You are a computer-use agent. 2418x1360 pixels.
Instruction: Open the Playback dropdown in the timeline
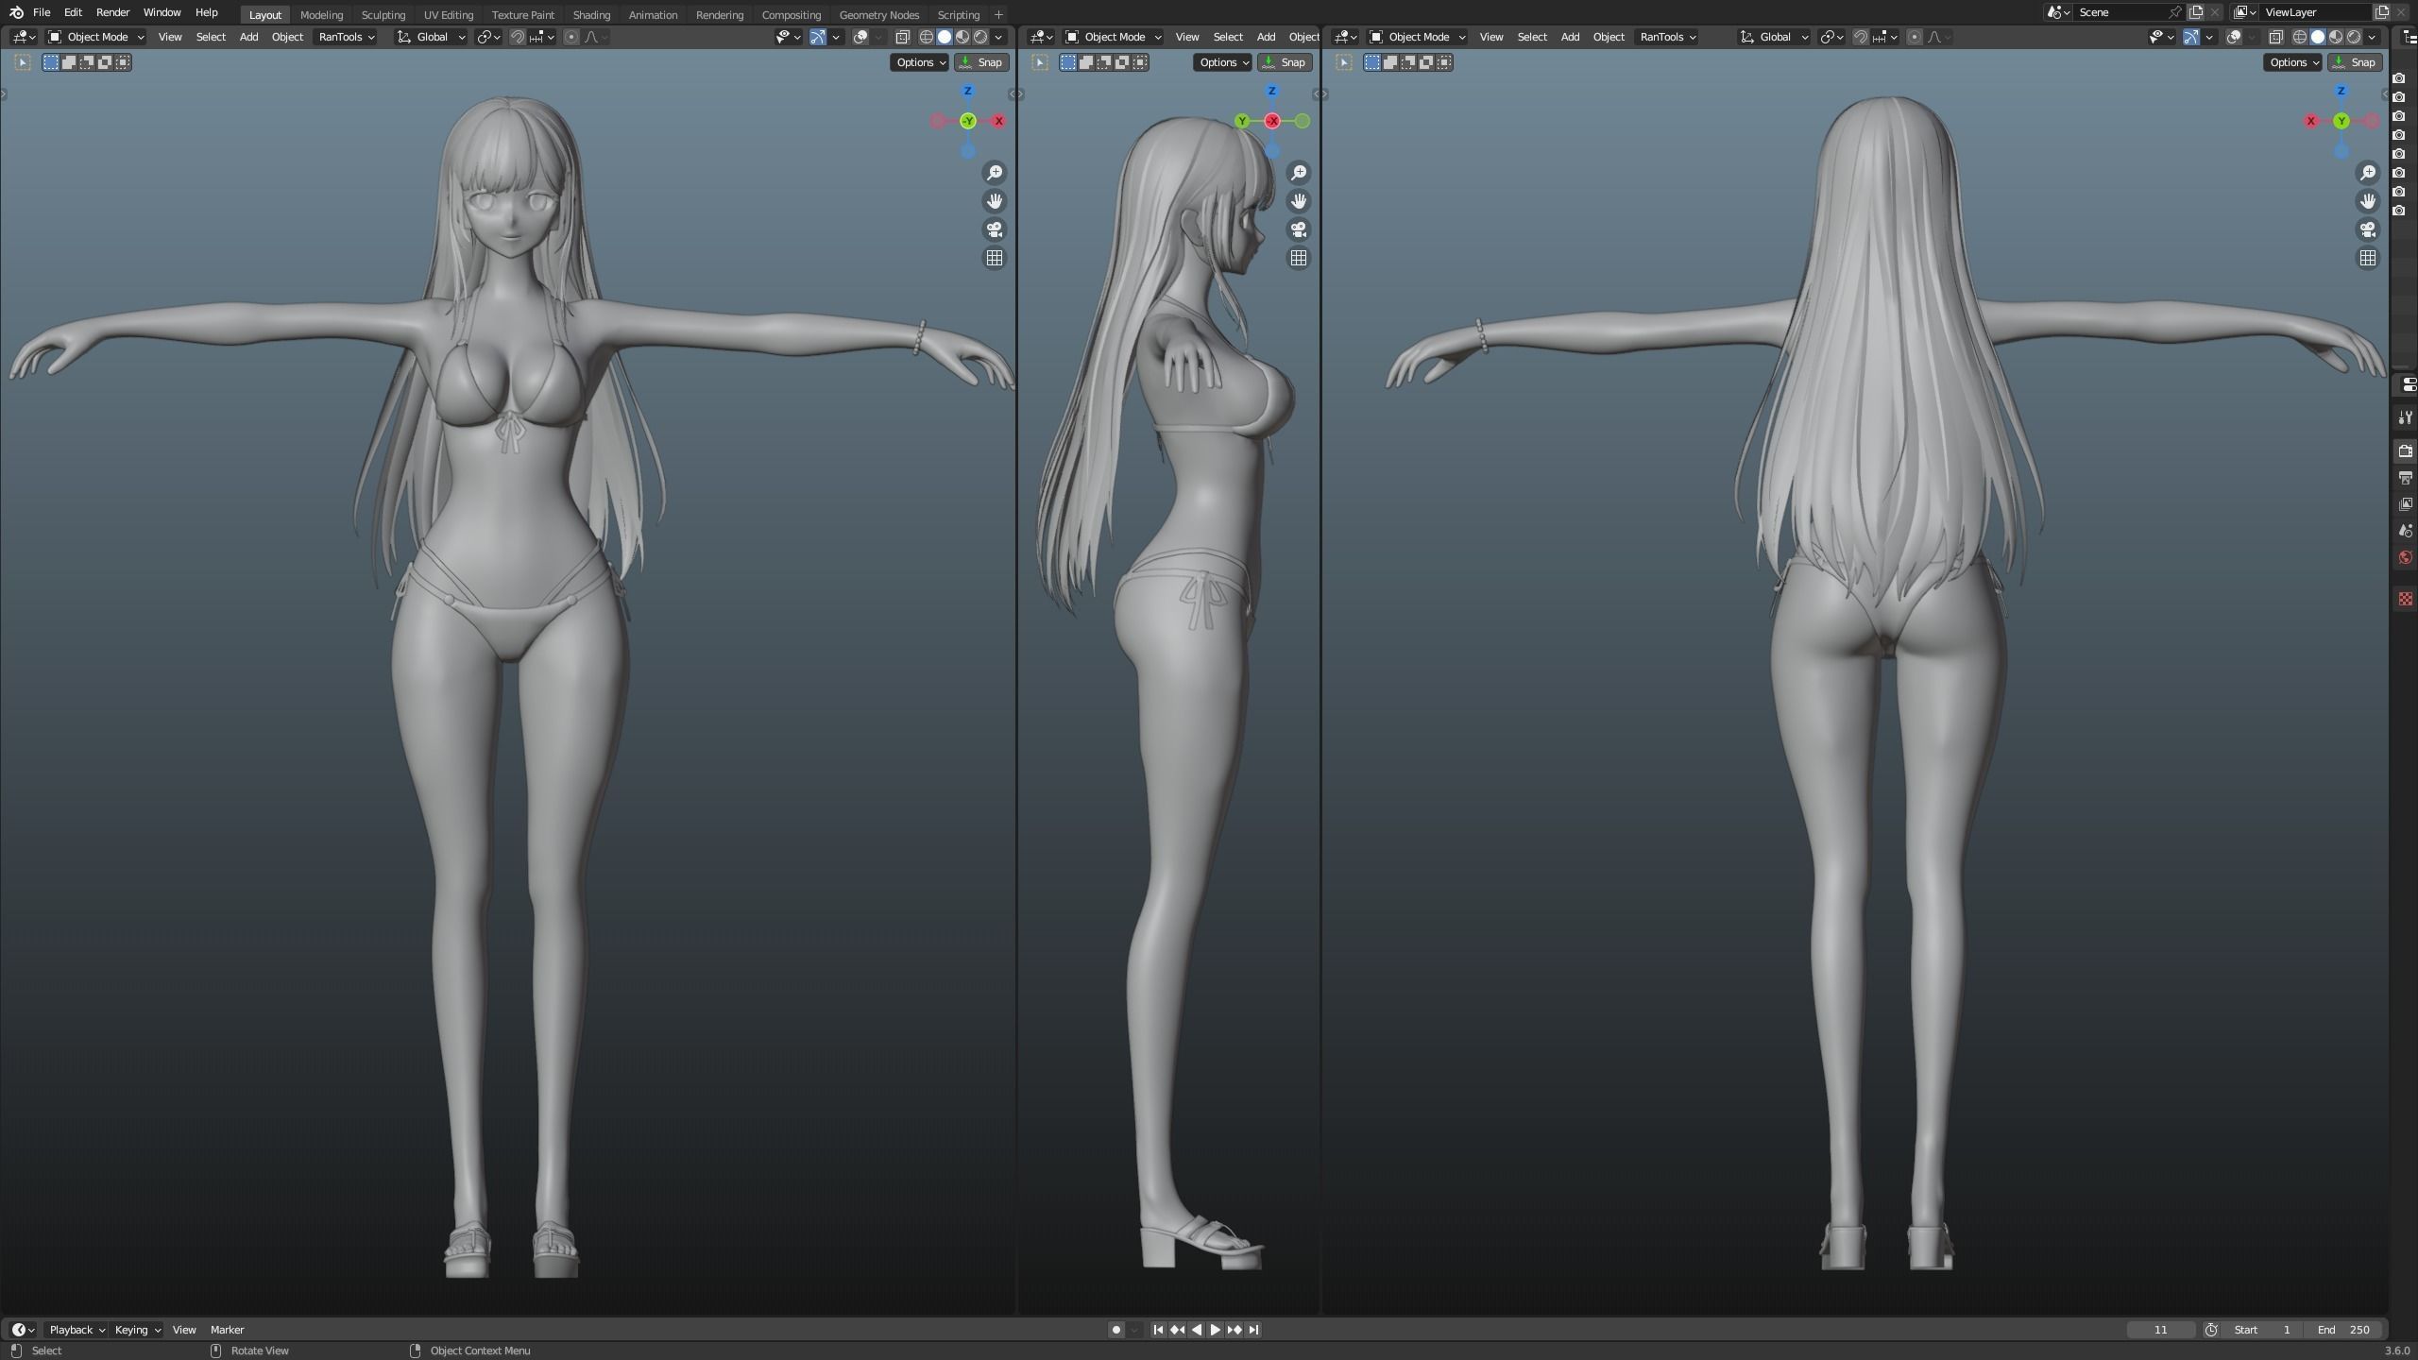(x=77, y=1330)
